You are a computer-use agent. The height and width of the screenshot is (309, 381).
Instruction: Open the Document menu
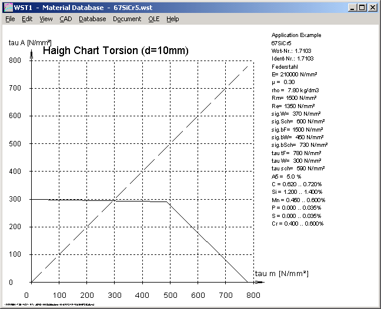[127, 19]
